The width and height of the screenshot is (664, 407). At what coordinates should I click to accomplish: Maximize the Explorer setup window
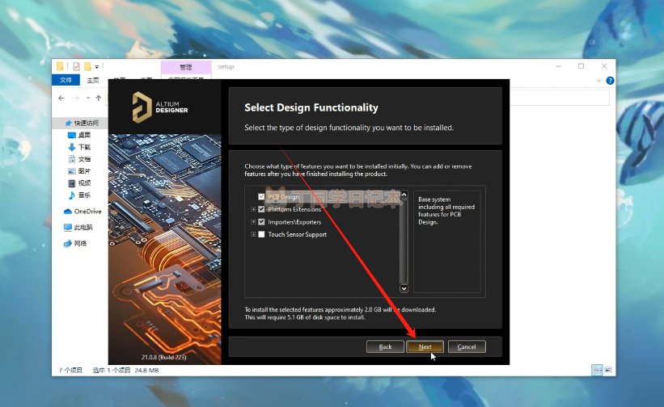[x=581, y=66]
